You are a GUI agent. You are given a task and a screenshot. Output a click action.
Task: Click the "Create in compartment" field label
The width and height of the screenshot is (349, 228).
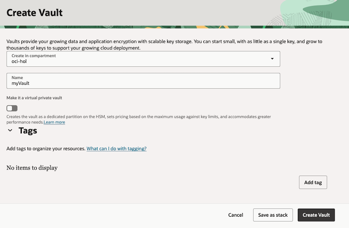[34, 56]
